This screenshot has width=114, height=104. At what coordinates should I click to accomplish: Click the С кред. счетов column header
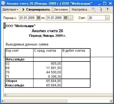pos(48,53)
